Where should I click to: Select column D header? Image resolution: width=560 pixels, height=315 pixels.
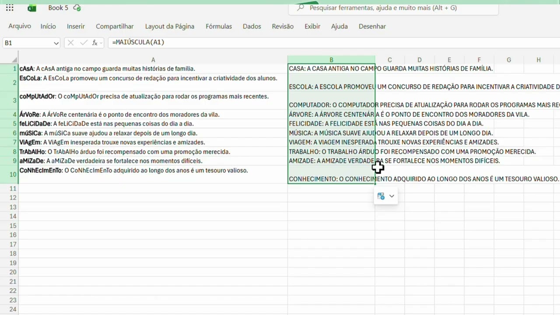pos(420,60)
